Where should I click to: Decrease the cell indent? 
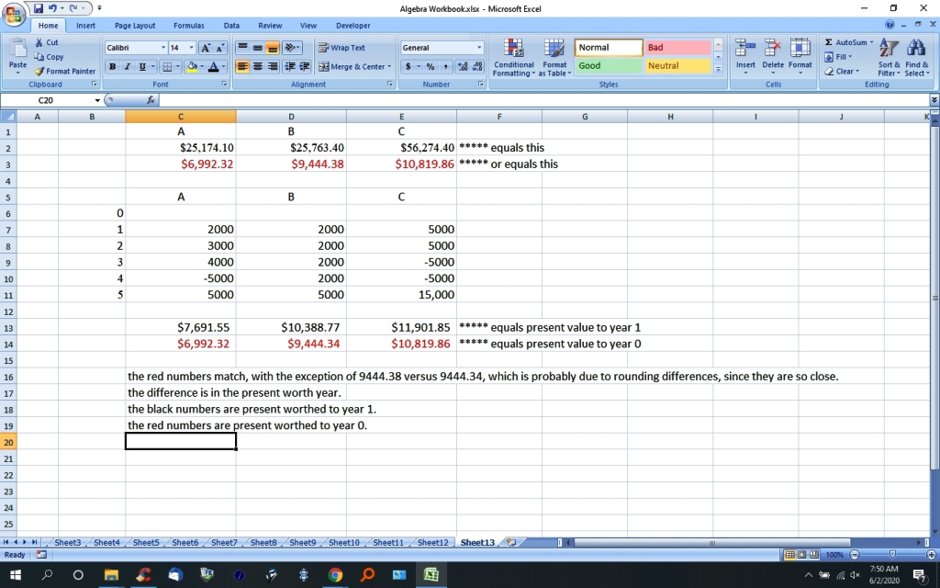click(290, 66)
